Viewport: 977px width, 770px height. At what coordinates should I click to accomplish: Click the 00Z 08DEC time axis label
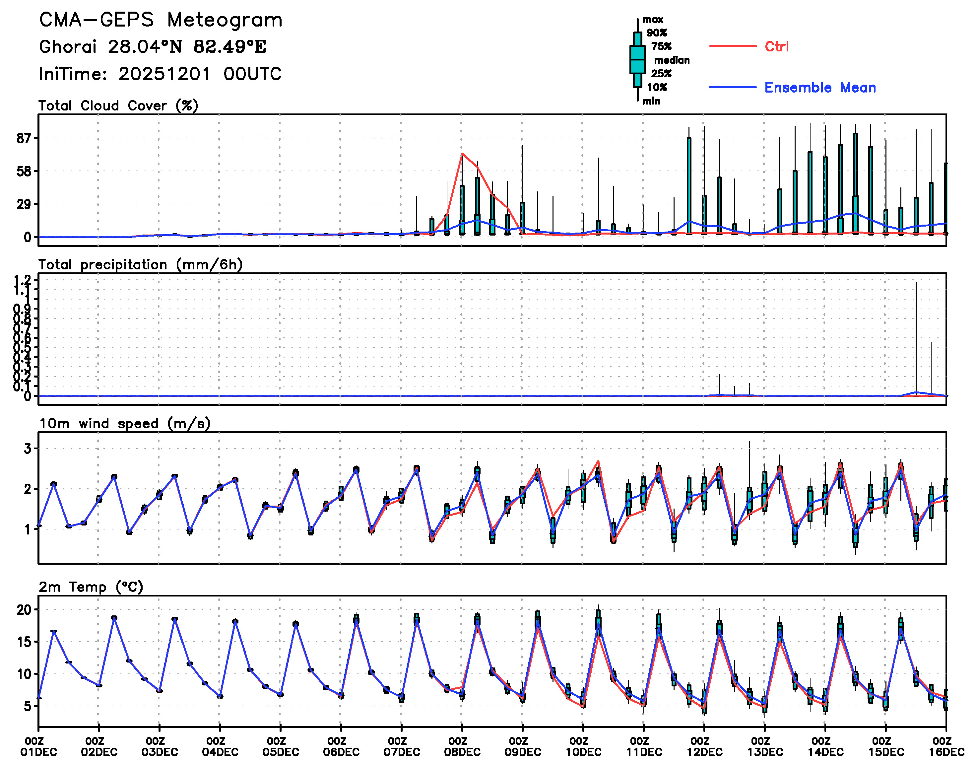pyautogui.click(x=462, y=746)
